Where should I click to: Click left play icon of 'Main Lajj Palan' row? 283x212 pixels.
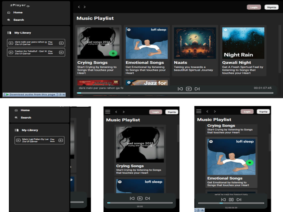pos(18,140)
